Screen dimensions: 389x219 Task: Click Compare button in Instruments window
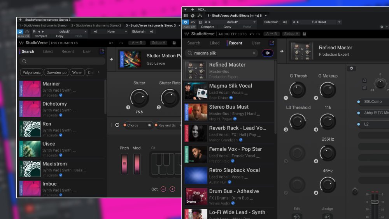(x=41, y=36)
